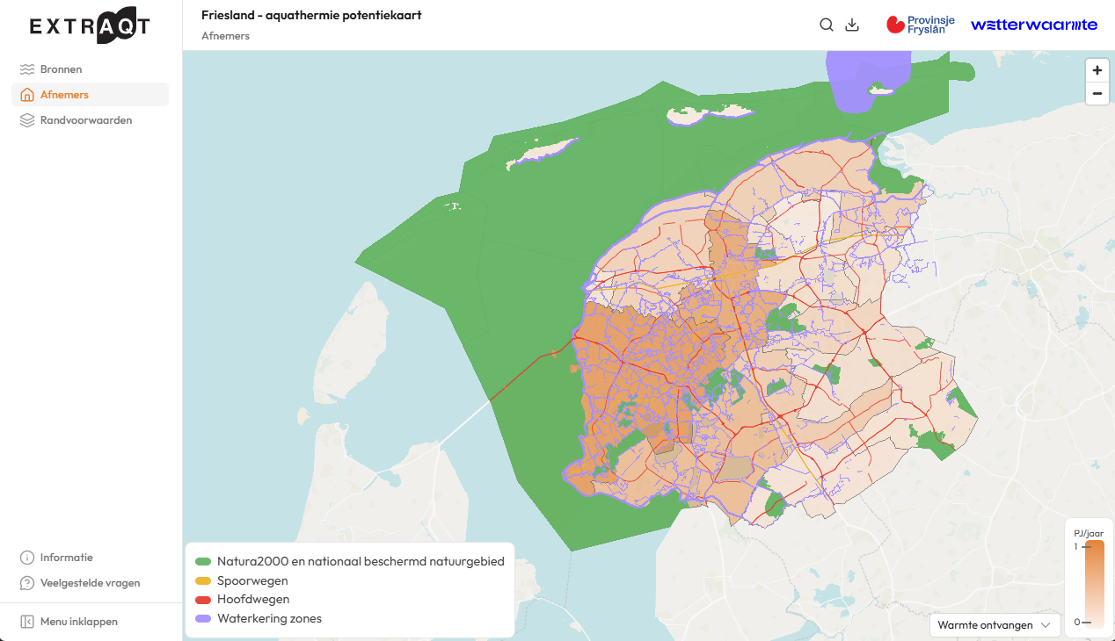Click the PJ/jaar color scale bar

click(1094, 583)
